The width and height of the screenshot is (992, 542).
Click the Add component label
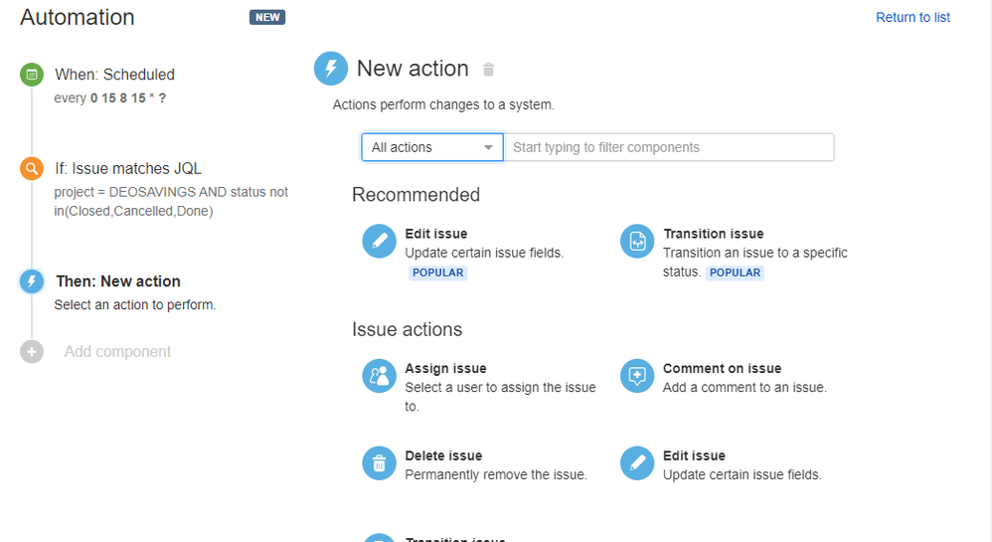(117, 351)
